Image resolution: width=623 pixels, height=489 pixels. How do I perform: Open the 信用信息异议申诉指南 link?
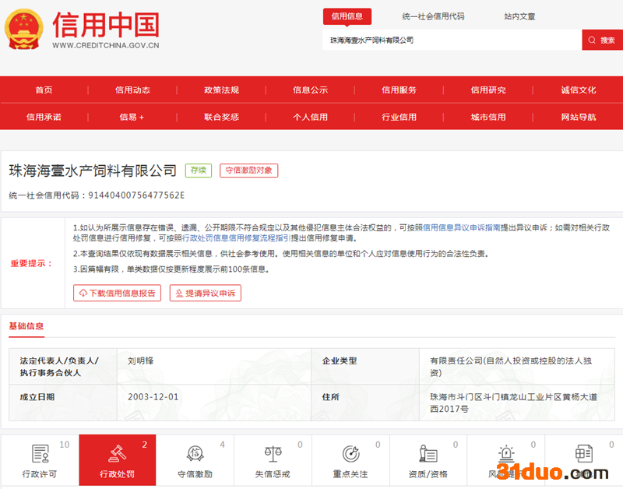[461, 227]
